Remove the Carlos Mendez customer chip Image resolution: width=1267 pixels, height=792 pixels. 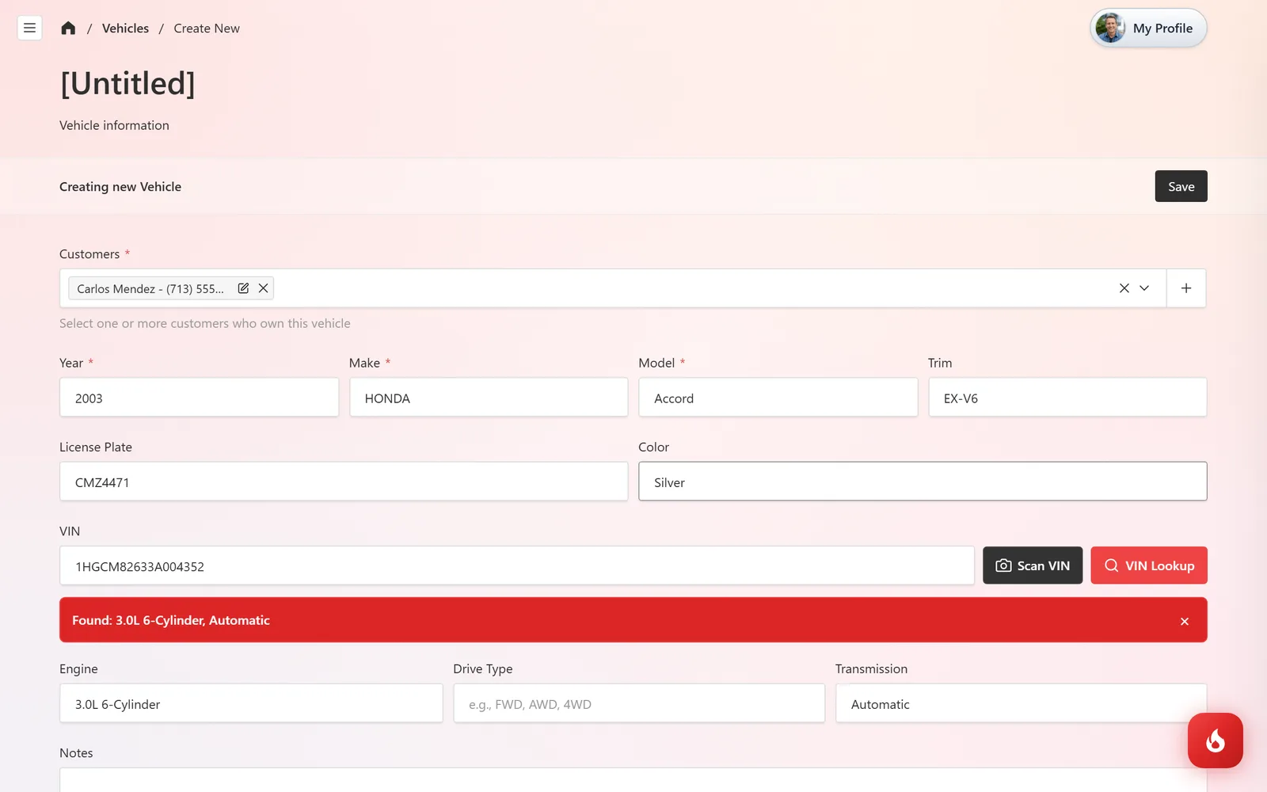point(264,288)
